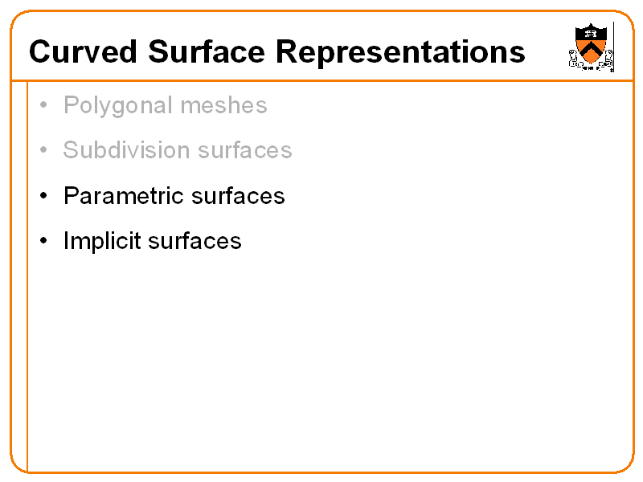
Task: Click the Princeton shield logo
Action: pyautogui.click(x=592, y=47)
